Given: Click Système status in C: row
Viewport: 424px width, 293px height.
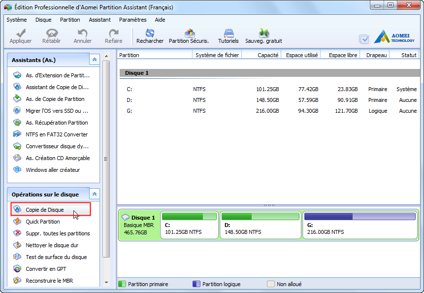Looking at the screenshot, I should pyautogui.click(x=406, y=89).
